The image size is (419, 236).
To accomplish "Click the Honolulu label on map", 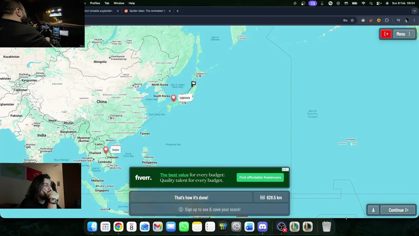I will pyautogui.click(x=351, y=140).
